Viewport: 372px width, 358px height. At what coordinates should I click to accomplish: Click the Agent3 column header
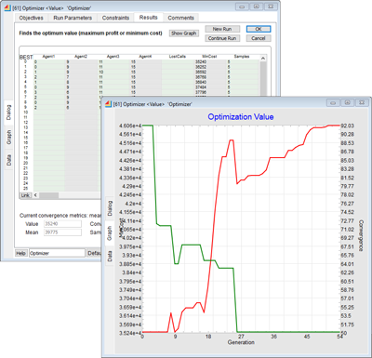tap(113, 57)
